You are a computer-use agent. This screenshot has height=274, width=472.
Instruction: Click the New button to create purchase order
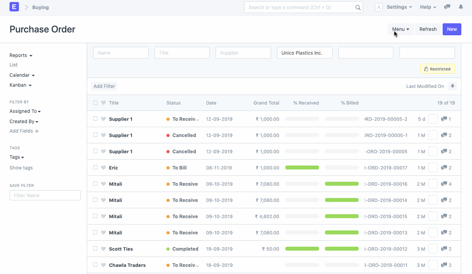point(451,29)
